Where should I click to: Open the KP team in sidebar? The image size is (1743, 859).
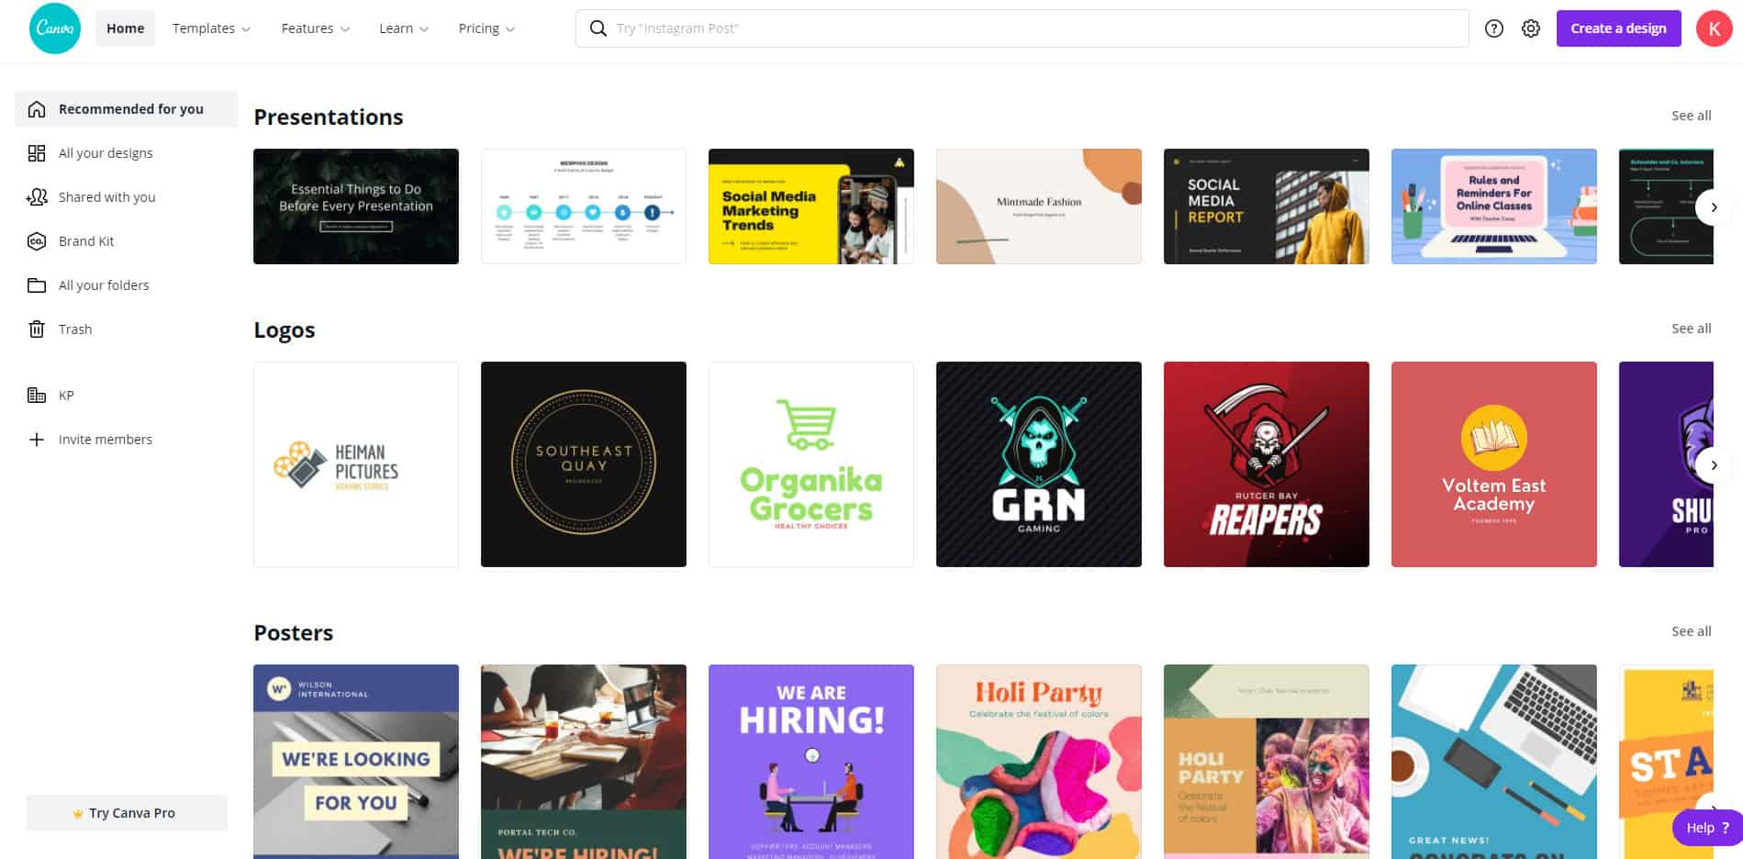point(127,396)
